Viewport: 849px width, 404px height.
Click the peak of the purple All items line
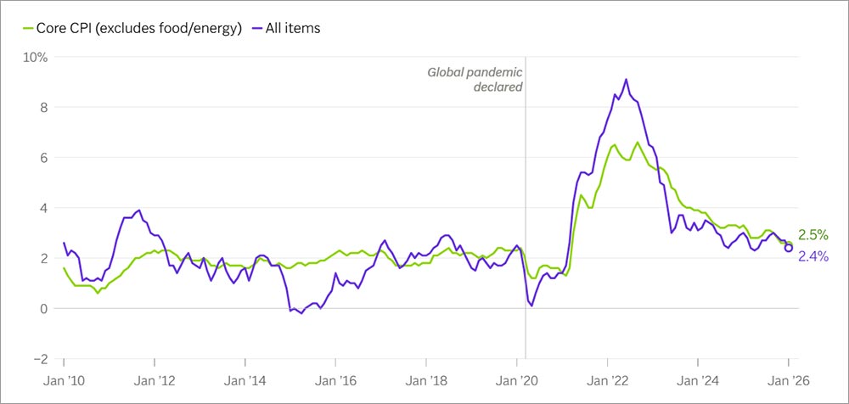click(x=626, y=80)
